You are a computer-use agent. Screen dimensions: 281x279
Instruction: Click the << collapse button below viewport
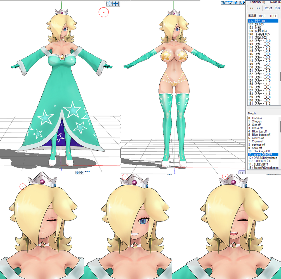click(242, 173)
